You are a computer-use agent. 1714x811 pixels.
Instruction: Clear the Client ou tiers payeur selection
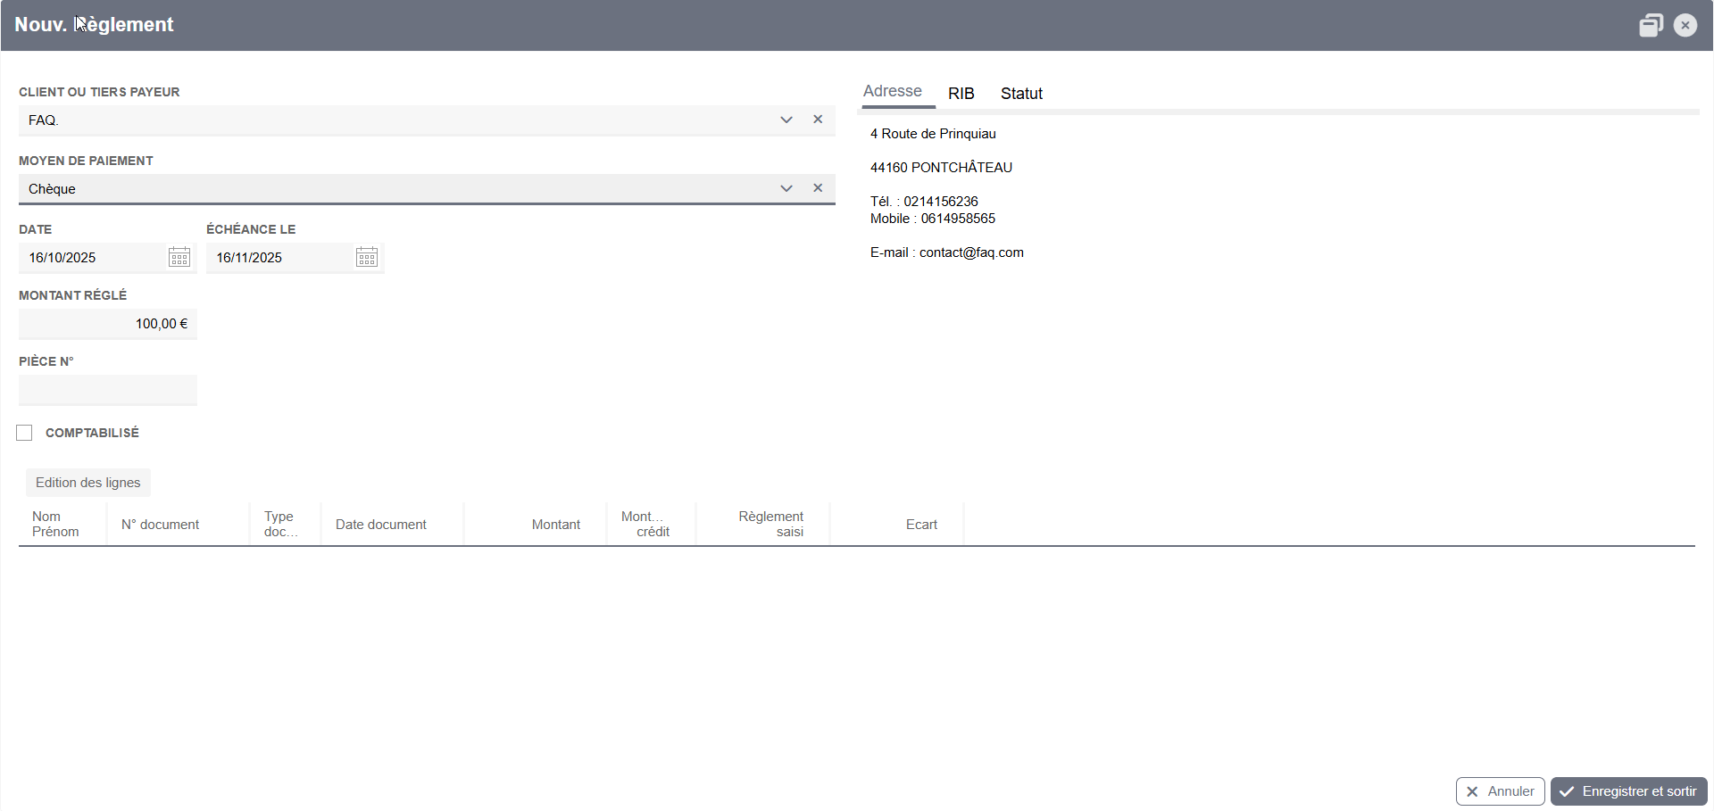click(x=818, y=120)
